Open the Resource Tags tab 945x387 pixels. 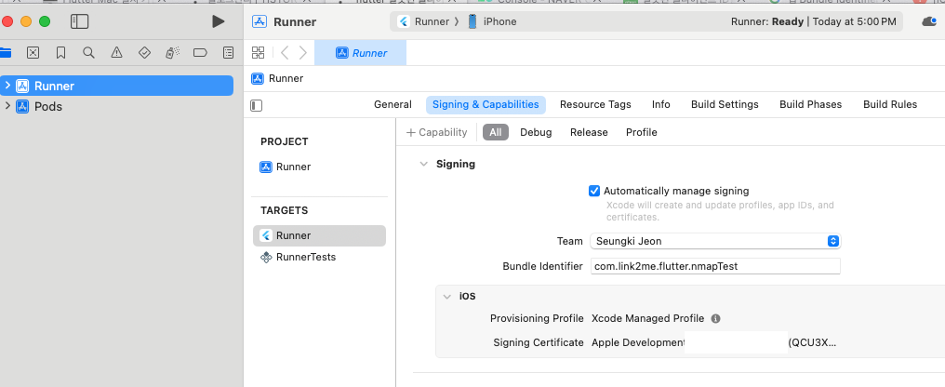pyautogui.click(x=595, y=104)
